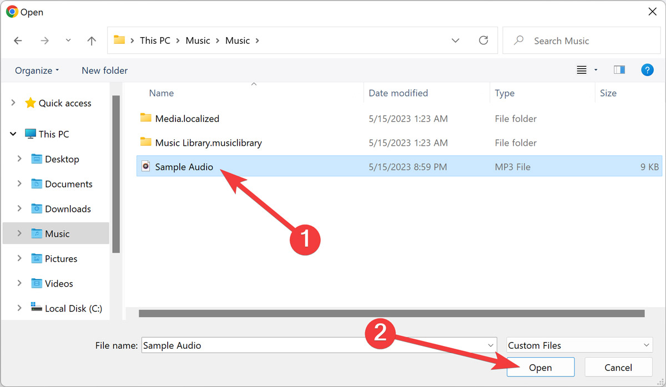Viewport: 666px width, 387px height.
Task: Click the forward navigation arrow
Action: (x=44, y=40)
